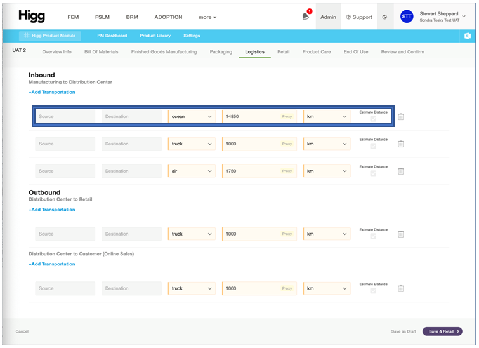Open km unit dropdown in Retail truck row
The image size is (479, 348).
coord(327,234)
